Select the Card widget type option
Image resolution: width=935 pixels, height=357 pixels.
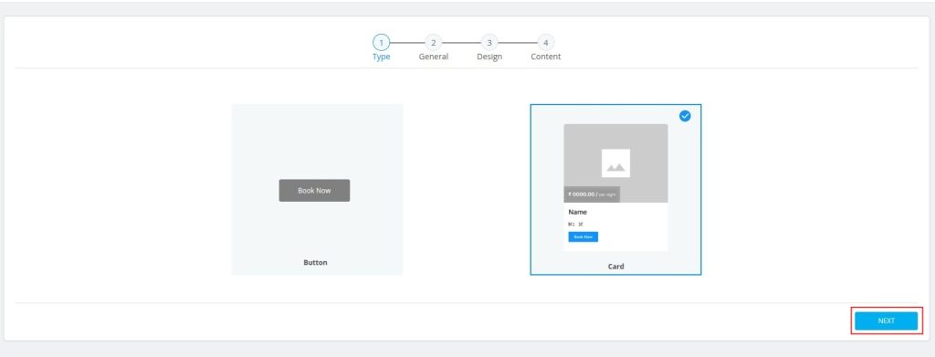(x=615, y=190)
